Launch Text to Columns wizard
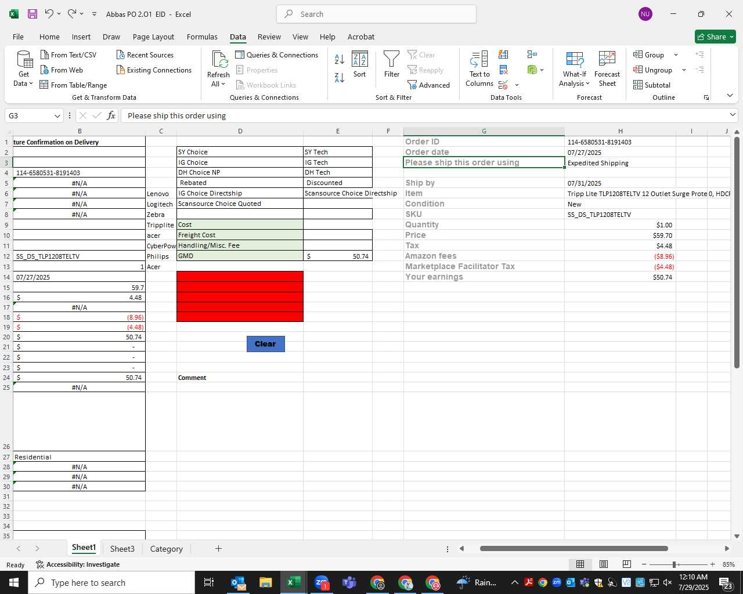743x594 pixels. pos(479,69)
